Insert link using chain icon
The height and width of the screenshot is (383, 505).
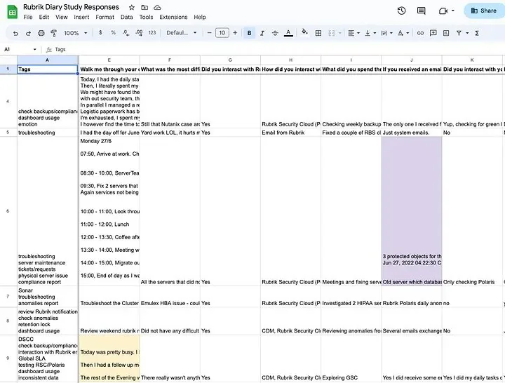click(420, 33)
